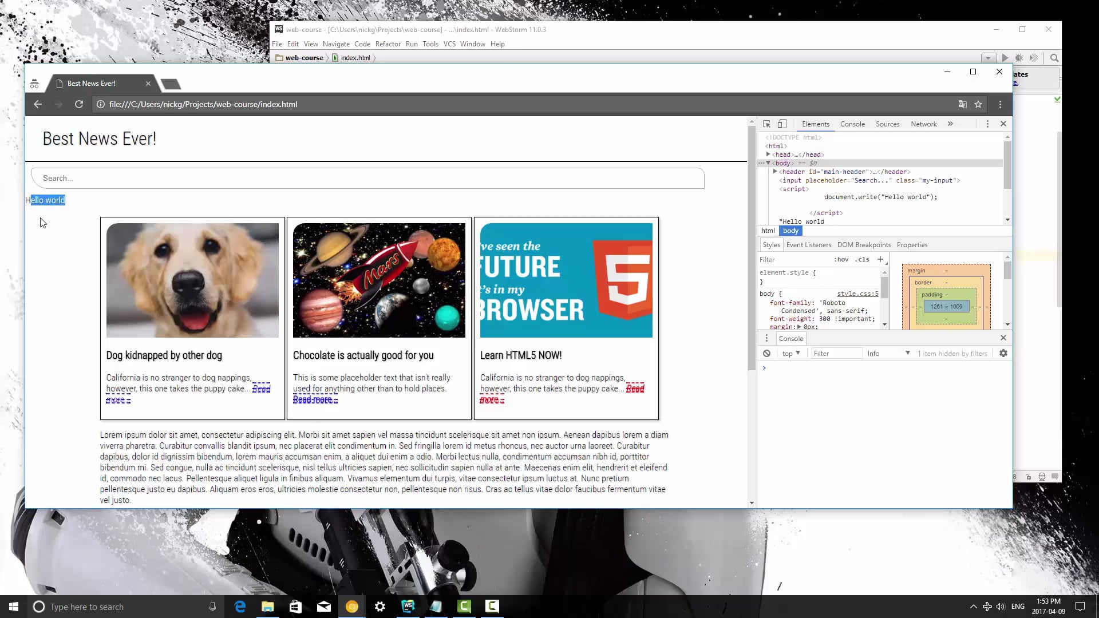Open the DevTools Console settings gear

point(1003,353)
